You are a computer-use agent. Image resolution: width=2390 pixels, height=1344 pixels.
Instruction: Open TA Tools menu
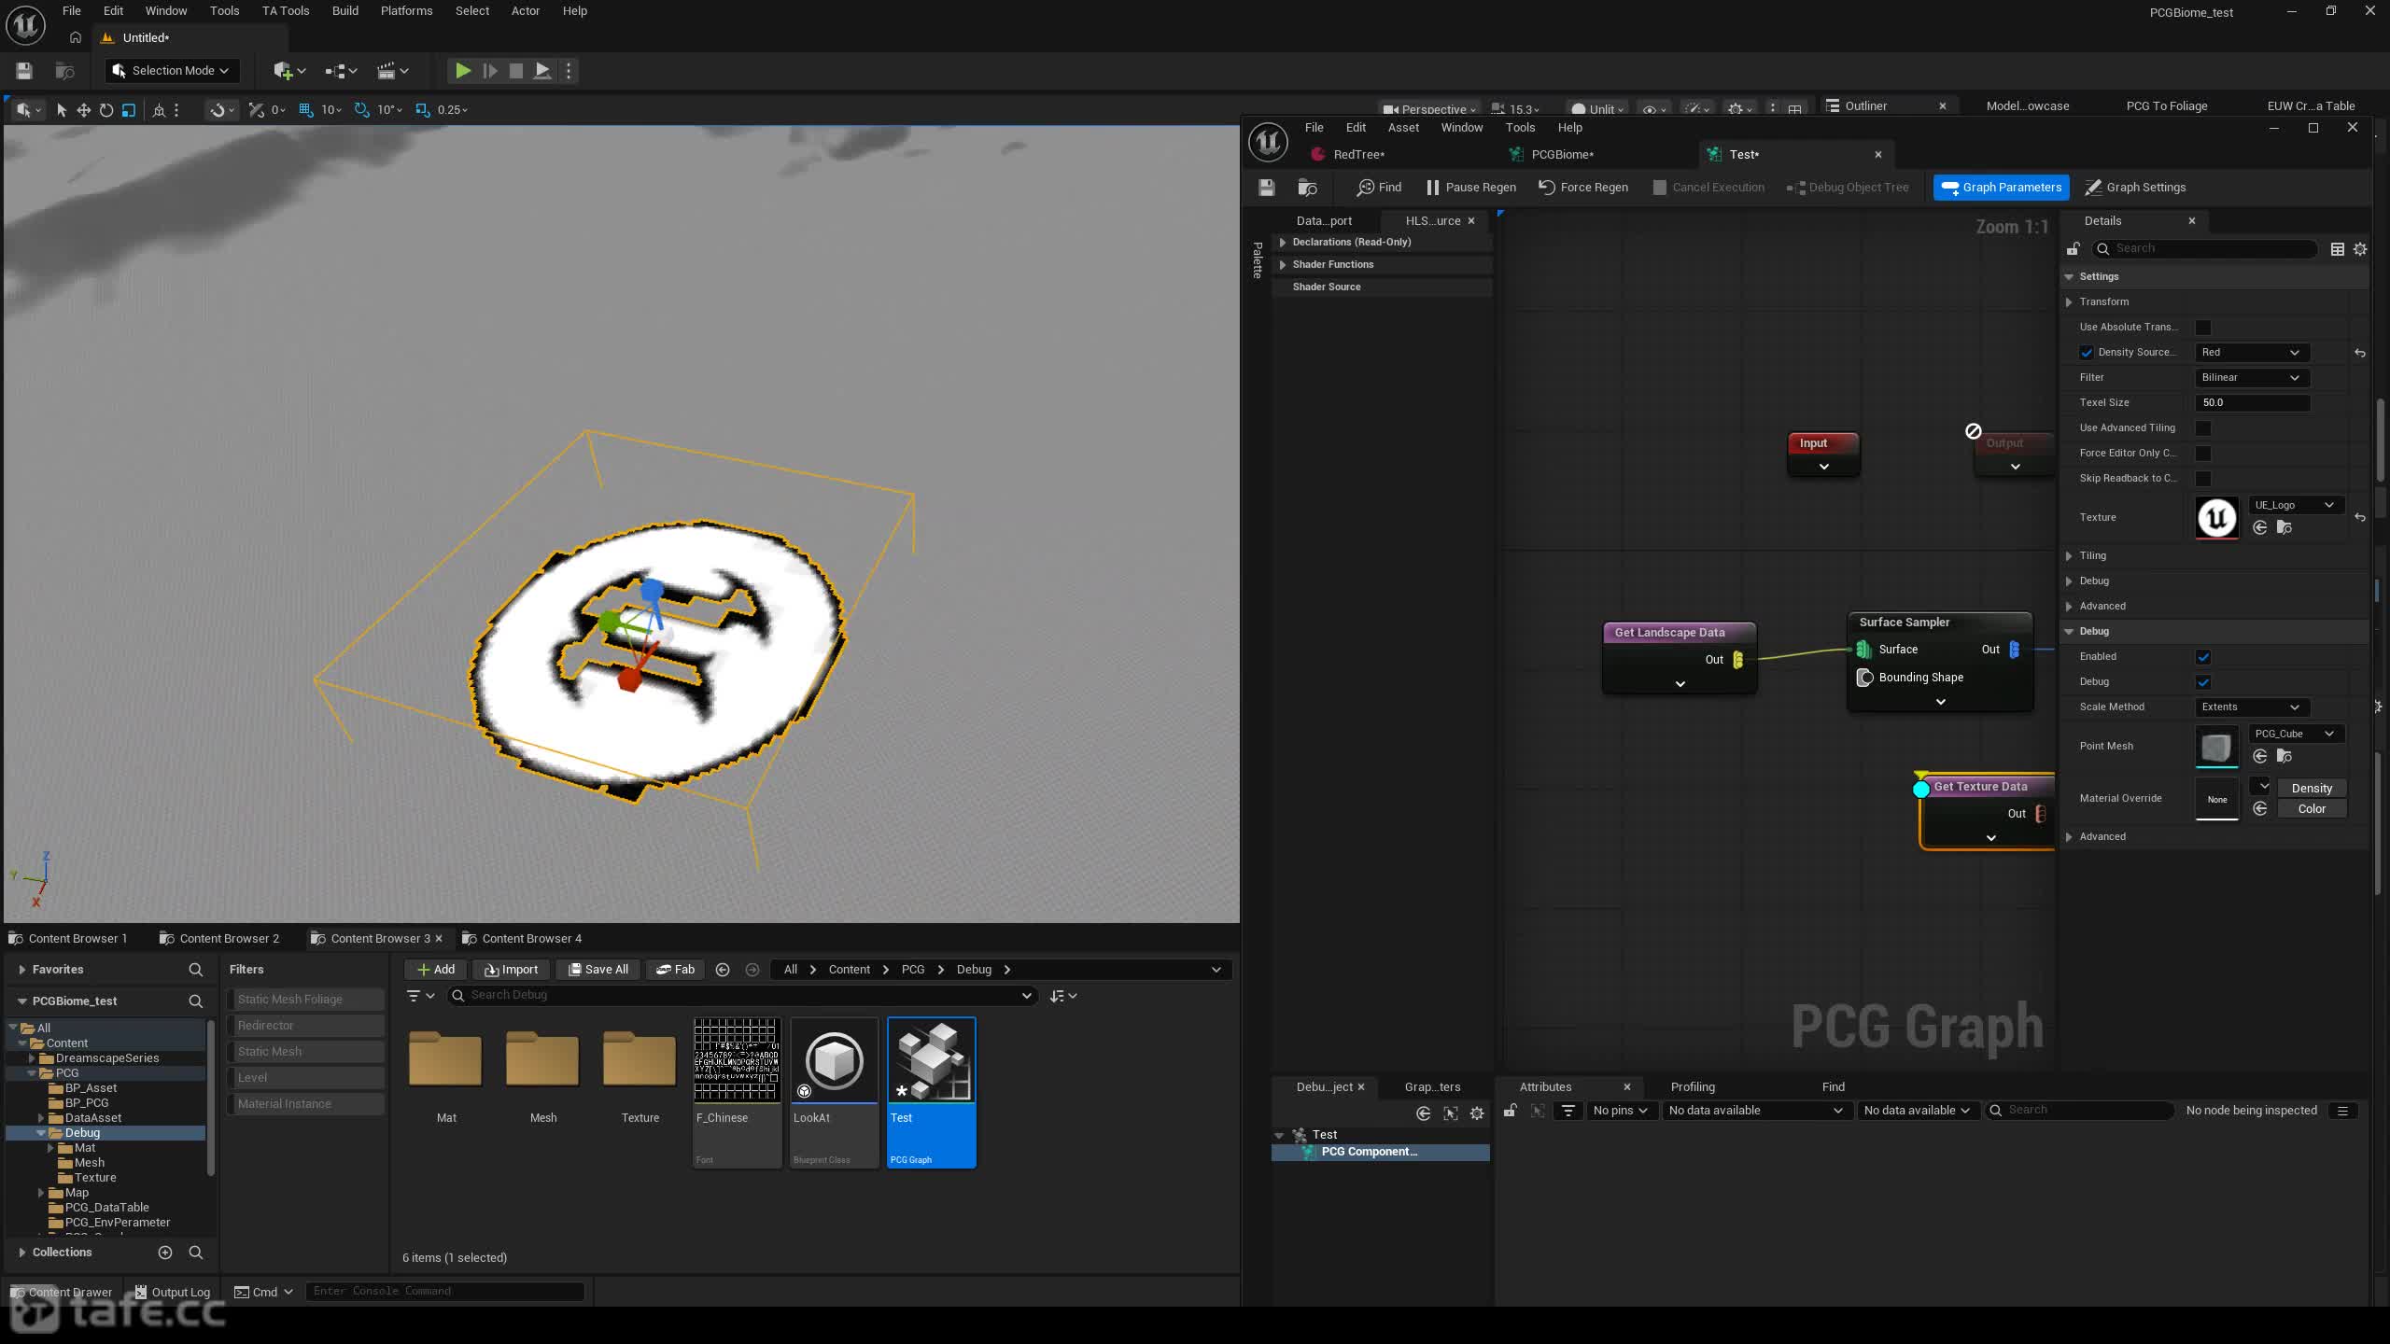pos(285,11)
